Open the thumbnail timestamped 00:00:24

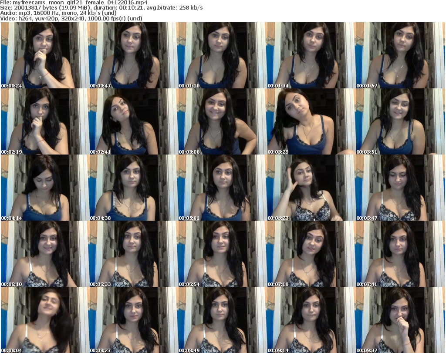pos(44,55)
